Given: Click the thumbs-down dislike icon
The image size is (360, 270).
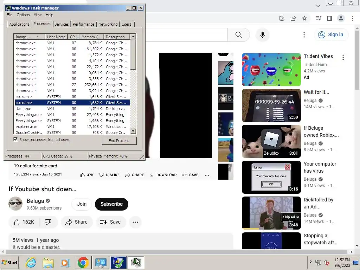Looking at the screenshot, I should click(x=48, y=222).
